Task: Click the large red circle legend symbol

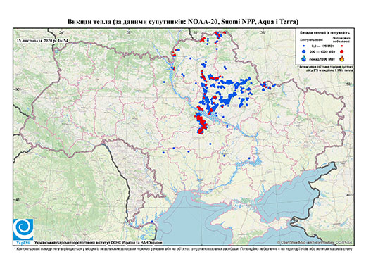Action: click(x=342, y=51)
